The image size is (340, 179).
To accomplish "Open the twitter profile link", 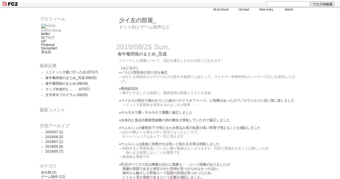I will pyautogui.click(x=46, y=34).
